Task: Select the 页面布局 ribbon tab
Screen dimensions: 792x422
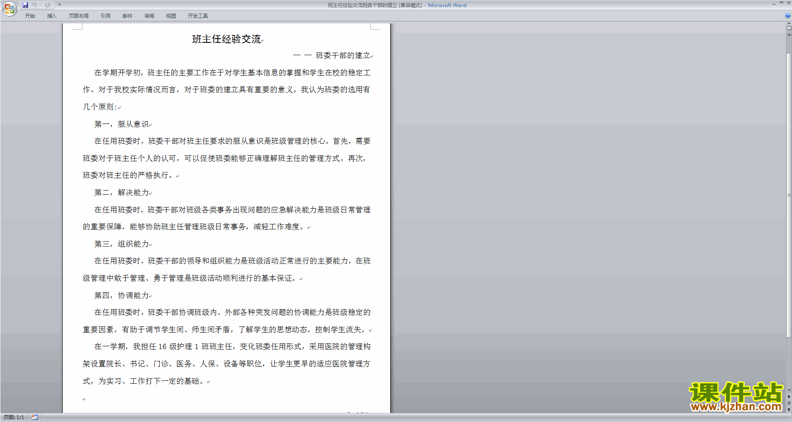Action: coord(78,16)
